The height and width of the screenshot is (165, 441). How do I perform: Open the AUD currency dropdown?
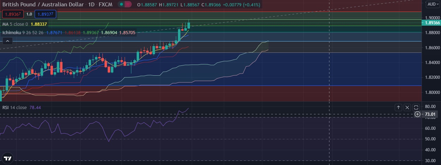433,4
